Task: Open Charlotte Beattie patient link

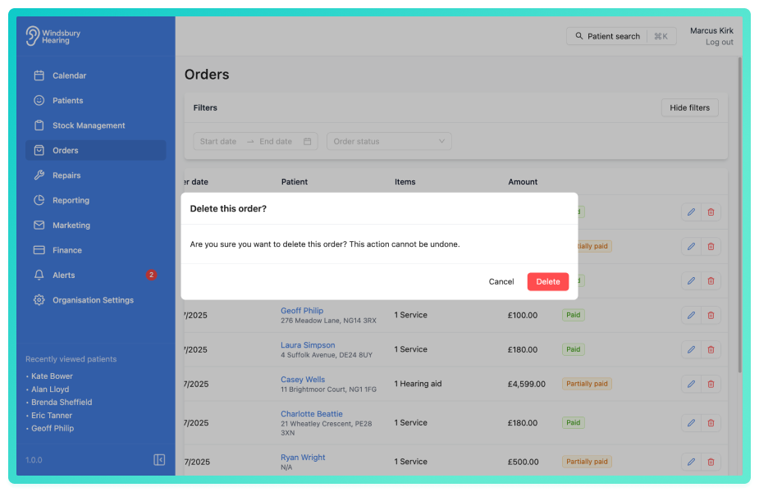Action: [x=312, y=413]
